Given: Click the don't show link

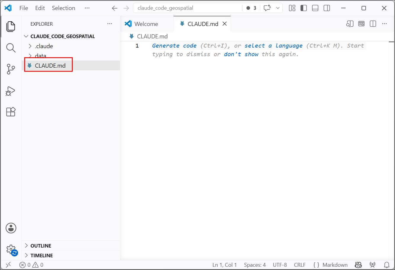Looking at the screenshot, I should pos(241,54).
